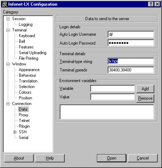162x168 pixels.
Task: Click the Terminal speeds field
Action: click(131, 70)
